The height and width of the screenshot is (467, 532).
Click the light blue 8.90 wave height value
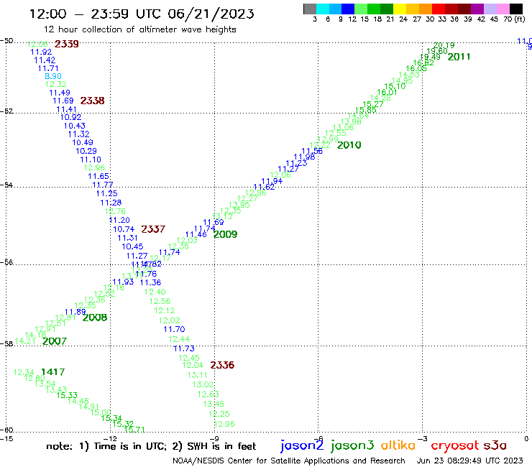pos(53,76)
